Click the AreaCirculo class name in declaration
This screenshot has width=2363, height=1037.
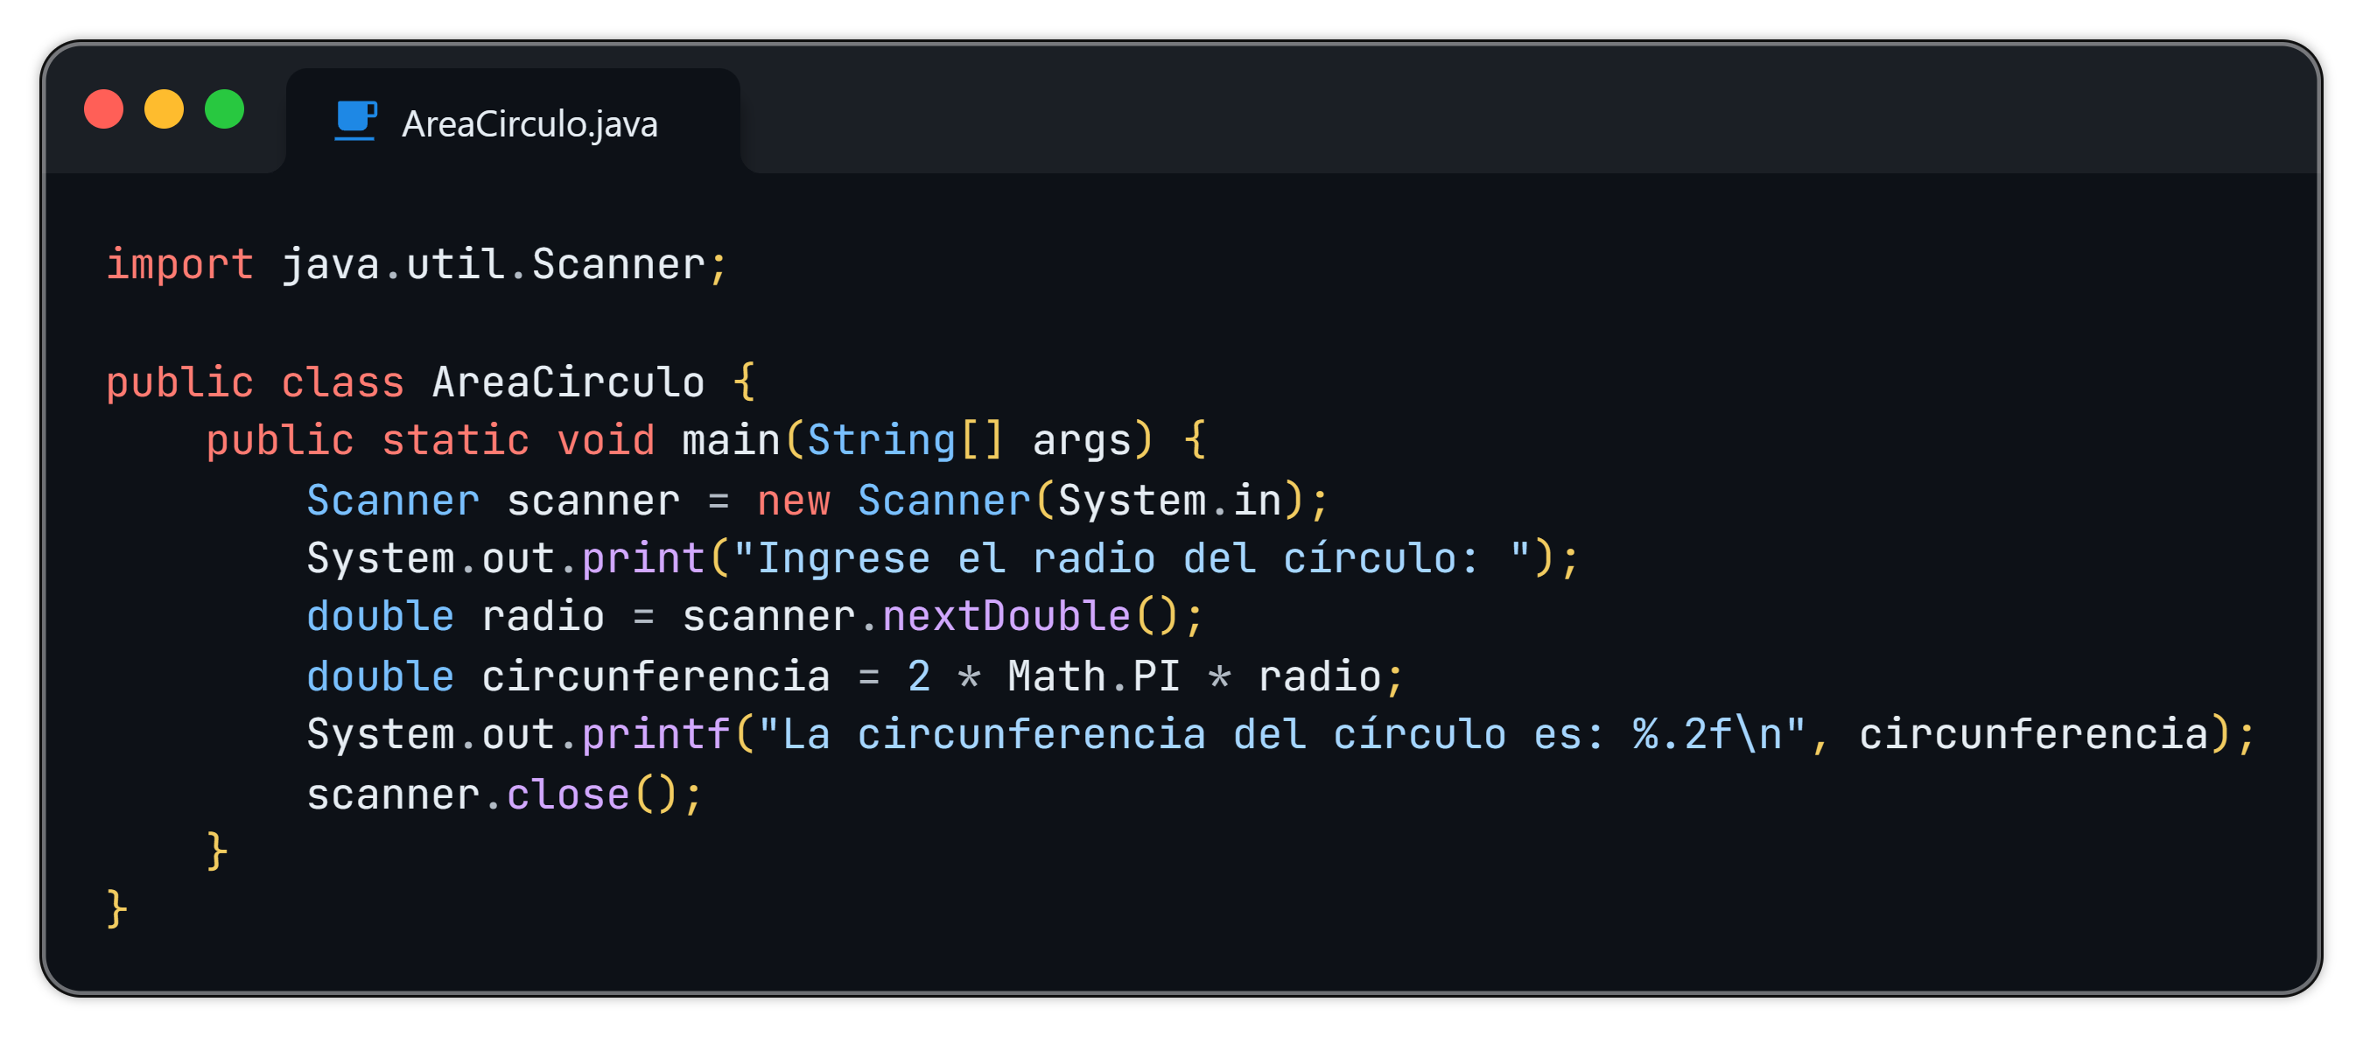pyautogui.click(x=568, y=382)
